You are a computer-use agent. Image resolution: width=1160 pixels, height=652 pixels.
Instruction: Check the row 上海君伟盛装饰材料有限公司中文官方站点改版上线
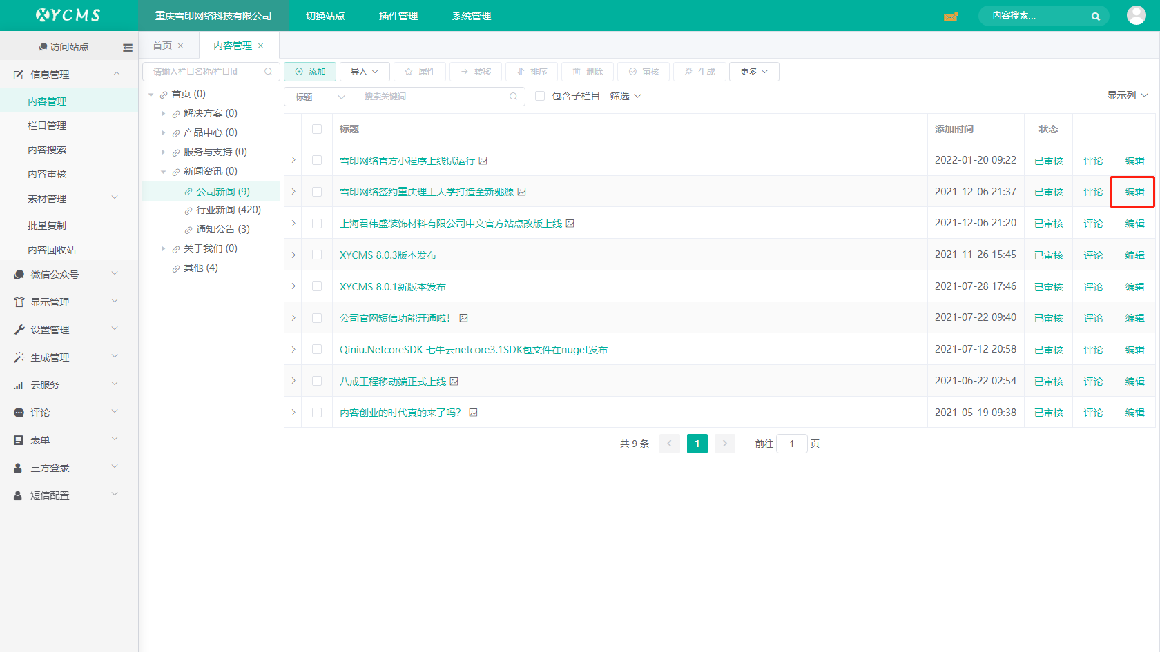click(x=317, y=224)
